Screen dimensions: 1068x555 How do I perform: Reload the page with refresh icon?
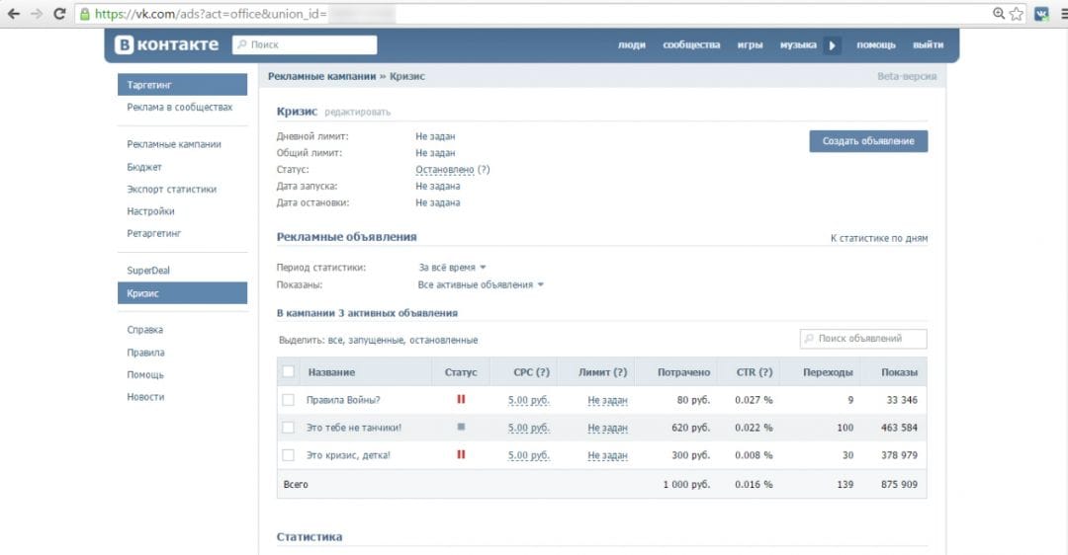point(59,14)
